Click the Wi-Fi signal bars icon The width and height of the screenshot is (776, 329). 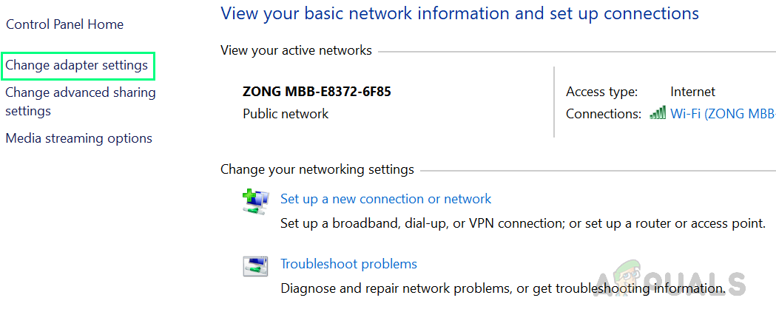pos(658,114)
